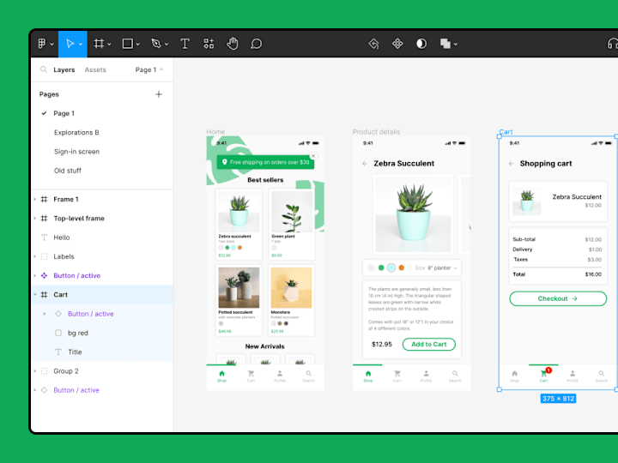This screenshot has width=618, height=463.
Task: Click the headphones audio icon
Action: coord(612,44)
